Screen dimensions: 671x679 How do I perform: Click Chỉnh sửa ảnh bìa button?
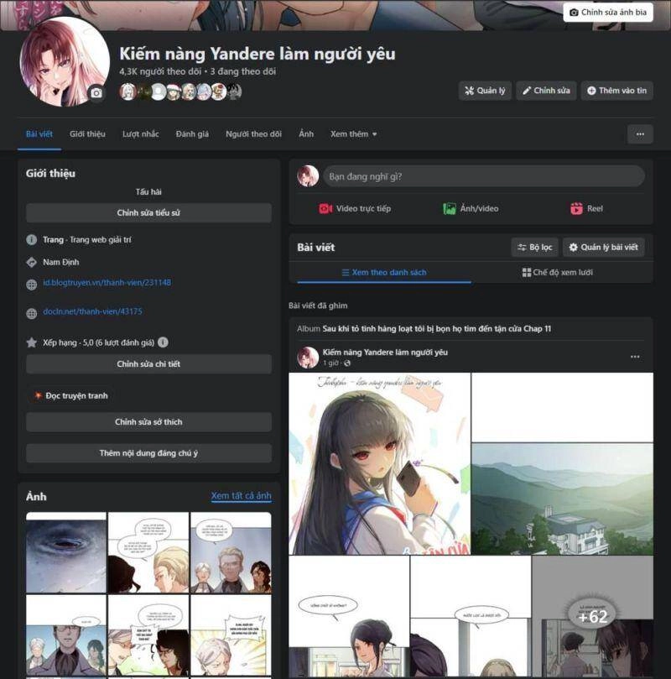(608, 13)
